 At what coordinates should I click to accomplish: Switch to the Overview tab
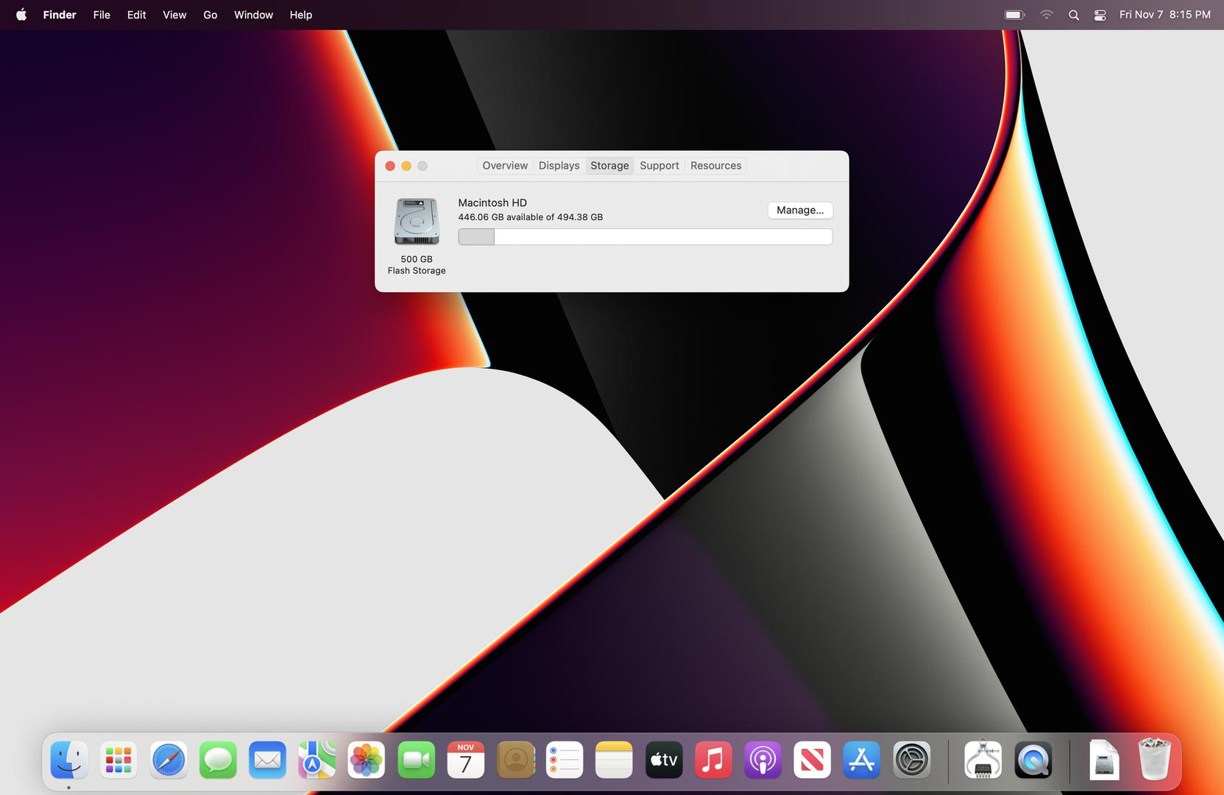[x=505, y=166]
